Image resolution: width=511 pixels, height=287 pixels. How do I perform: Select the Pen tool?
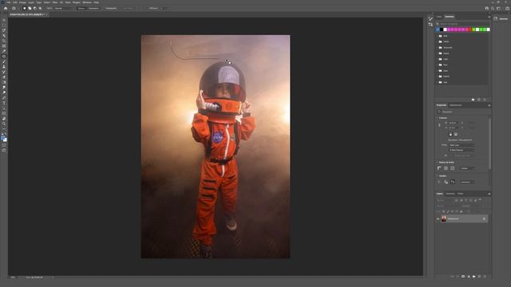[4, 97]
